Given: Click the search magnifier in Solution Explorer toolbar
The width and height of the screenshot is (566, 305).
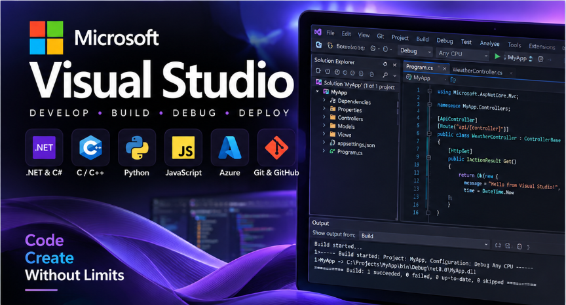Looking at the screenshot, I should [x=385, y=75].
